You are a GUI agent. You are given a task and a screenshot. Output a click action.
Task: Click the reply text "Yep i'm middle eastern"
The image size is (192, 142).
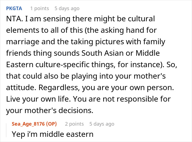(53, 134)
